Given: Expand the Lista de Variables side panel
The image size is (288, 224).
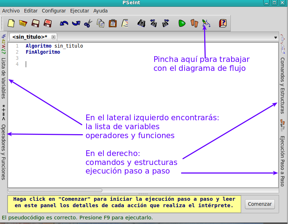Looking at the screenshot, I should tap(4, 67).
